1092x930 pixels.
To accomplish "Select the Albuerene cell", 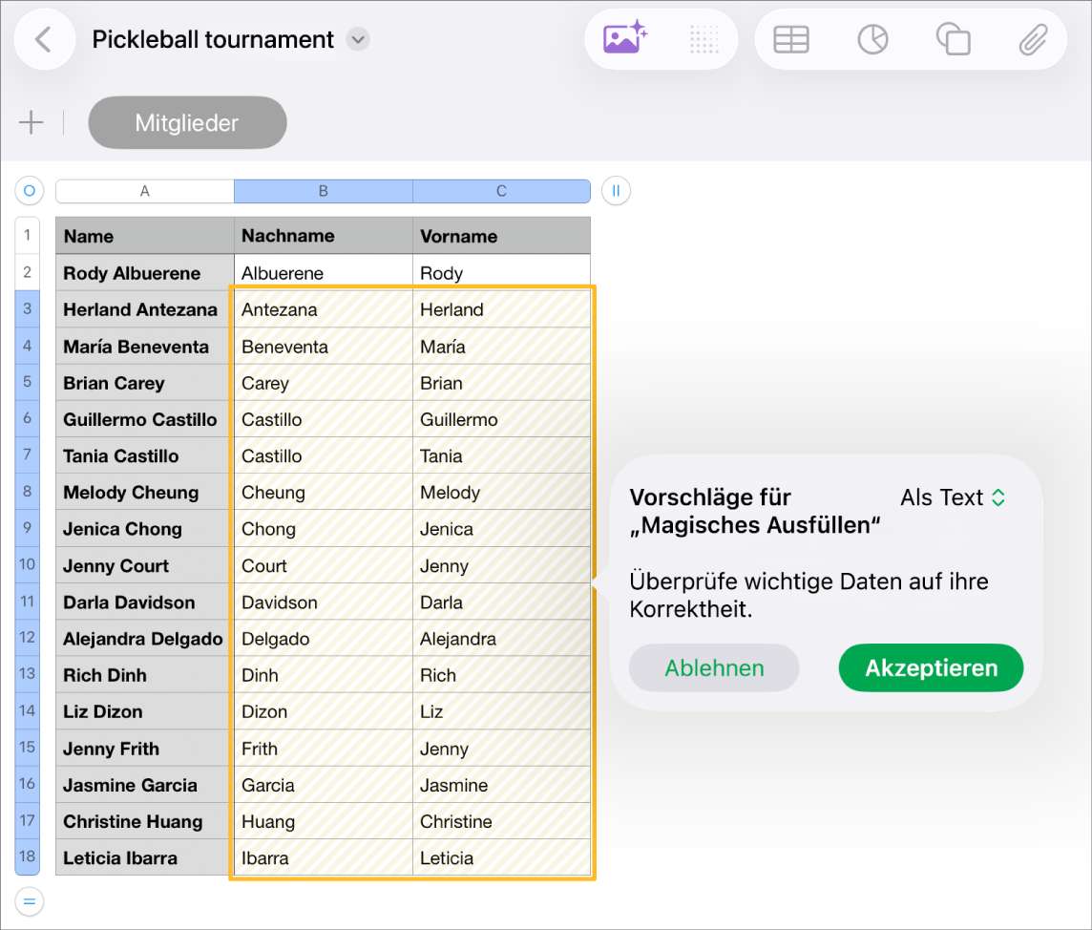I will click(x=324, y=273).
